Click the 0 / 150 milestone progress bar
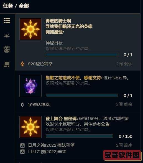The width and height of the screenshot is (143, 163). pyautogui.click(x=79, y=136)
